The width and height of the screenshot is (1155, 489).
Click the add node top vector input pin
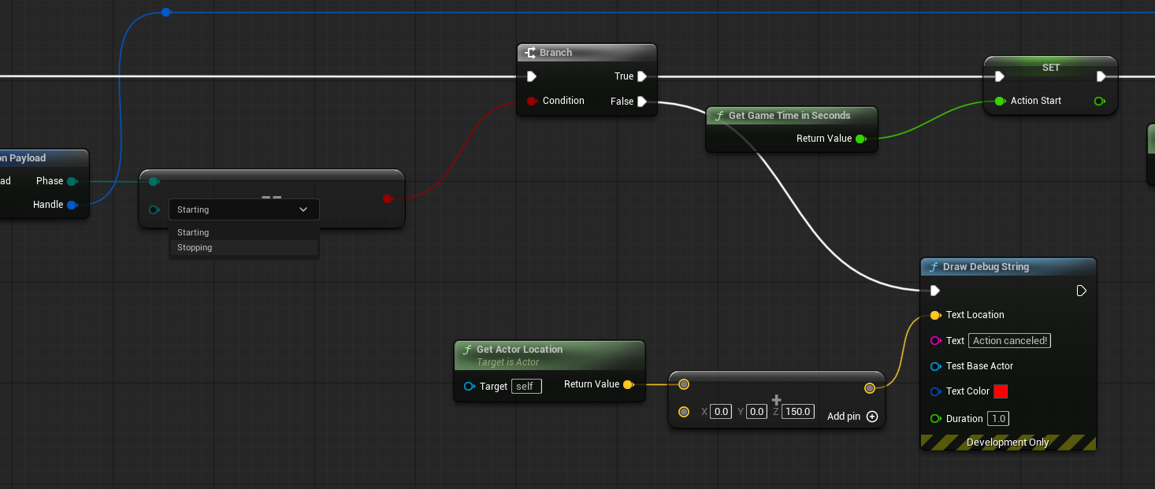684,384
